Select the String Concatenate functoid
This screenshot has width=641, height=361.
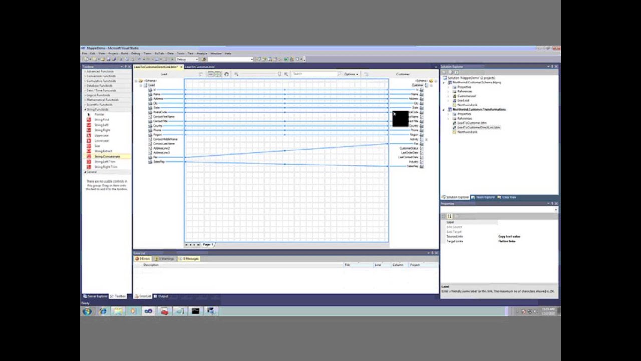pyautogui.click(x=107, y=156)
